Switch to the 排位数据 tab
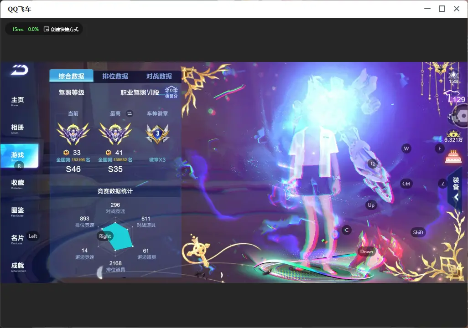 pos(115,76)
